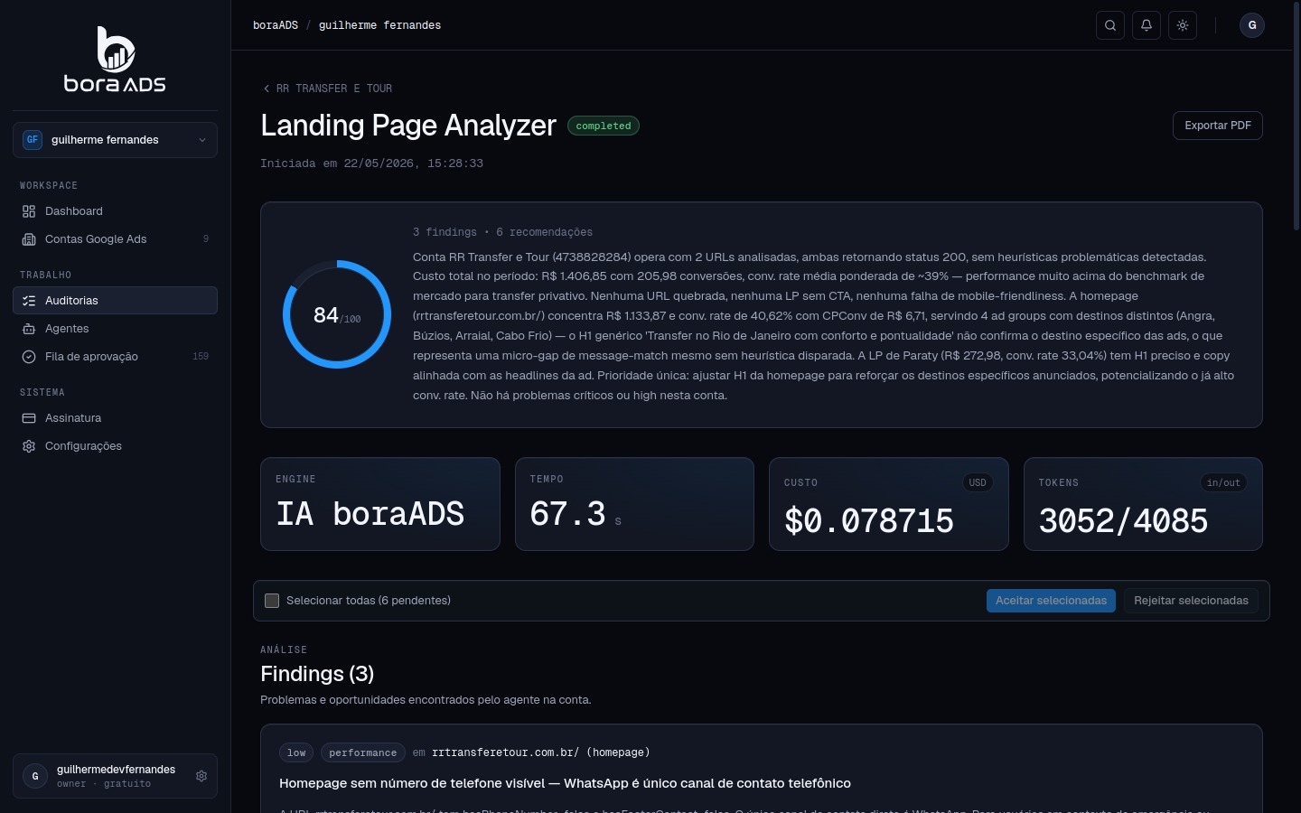Click the completed status badge
The image size is (1301, 813).
click(x=604, y=126)
